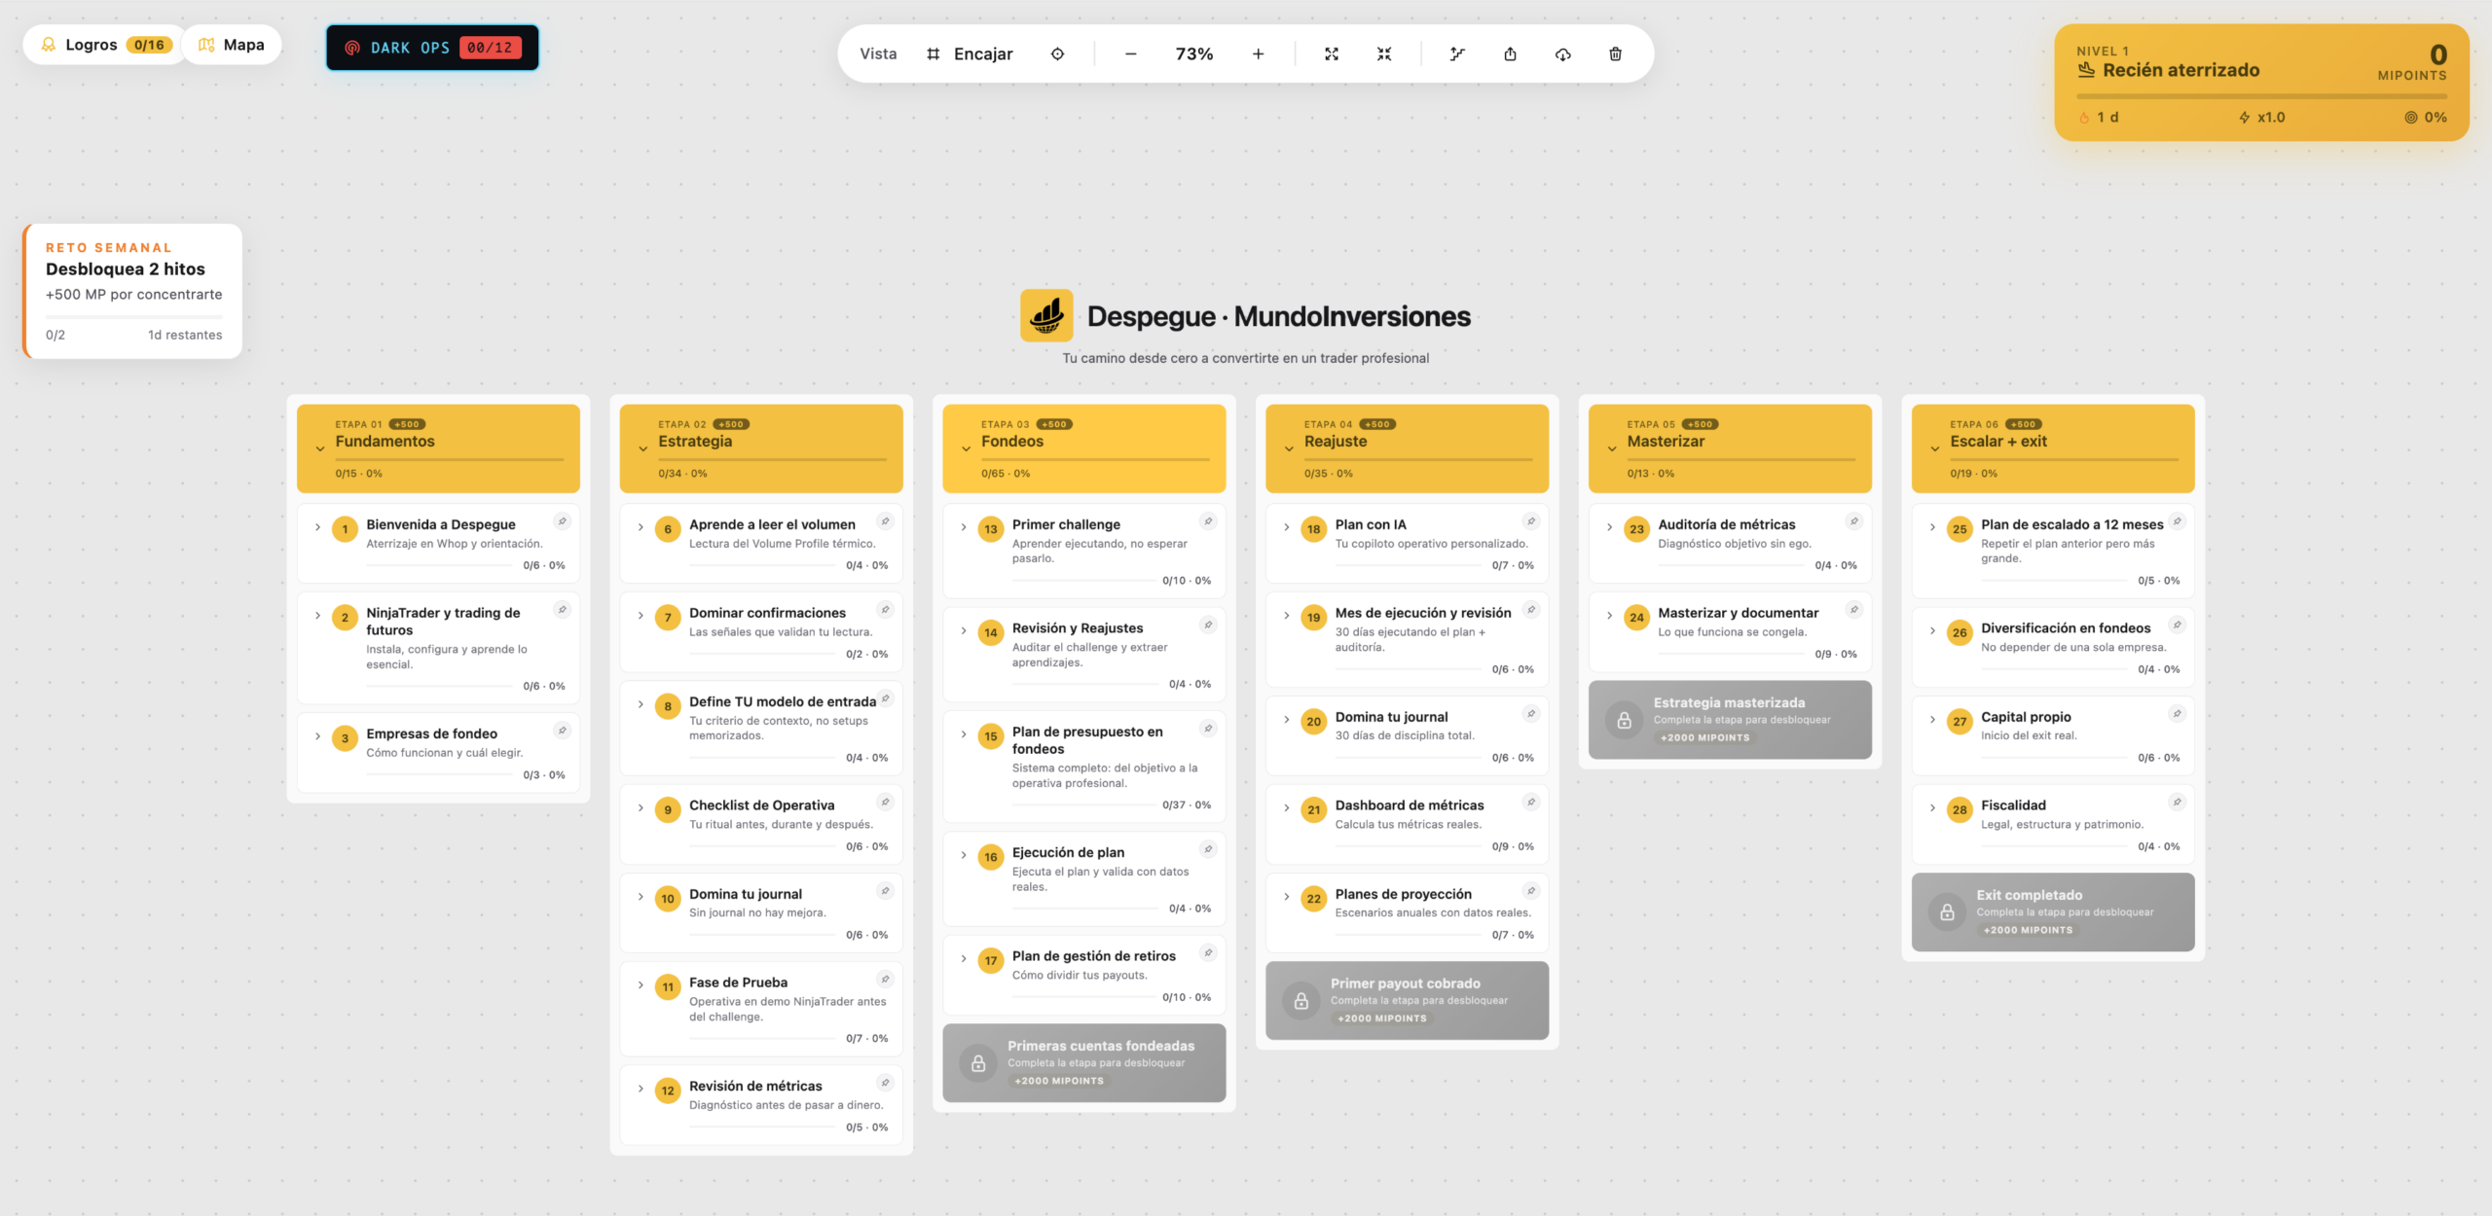Expand Dashboard de métricas chevron
The height and width of the screenshot is (1216, 2492).
(x=1287, y=808)
